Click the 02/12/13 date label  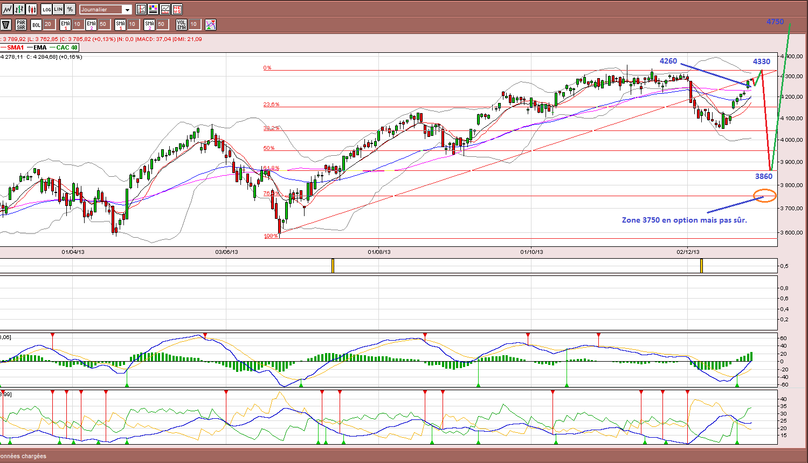[x=688, y=252]
